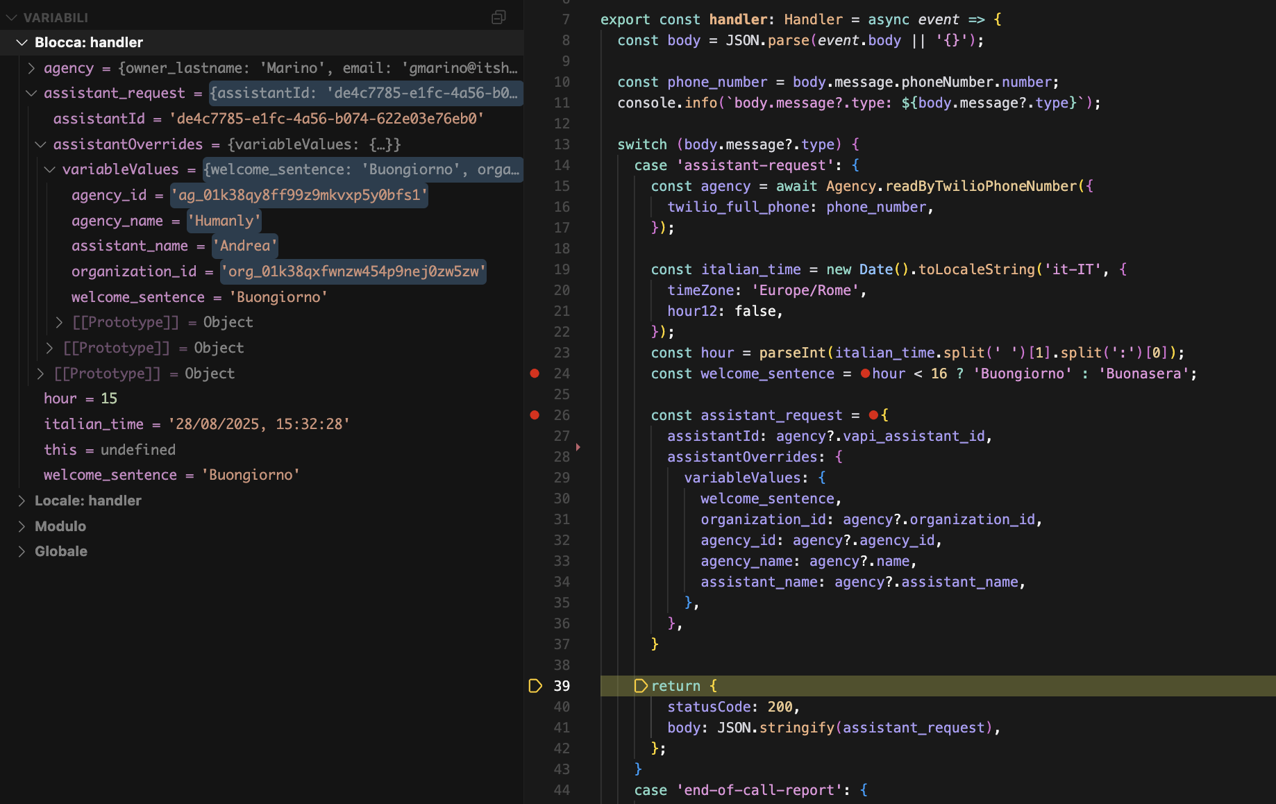Select the organization_id value in the variables
The width and height of the screenshot is (1276, 804).
[x=353, y=271]
